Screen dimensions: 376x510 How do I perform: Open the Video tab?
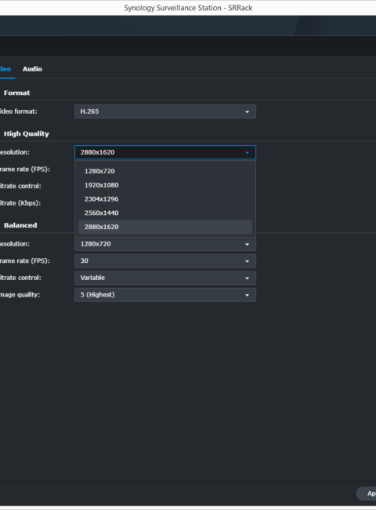[5, 69]
